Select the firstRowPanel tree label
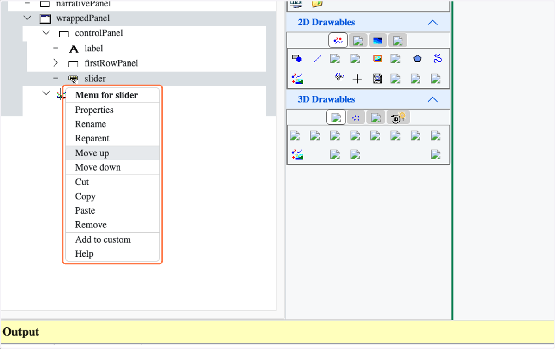 tap(111, 63)
